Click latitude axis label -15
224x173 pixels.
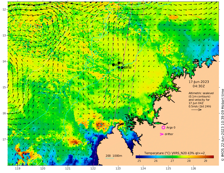tap(4, 87)
